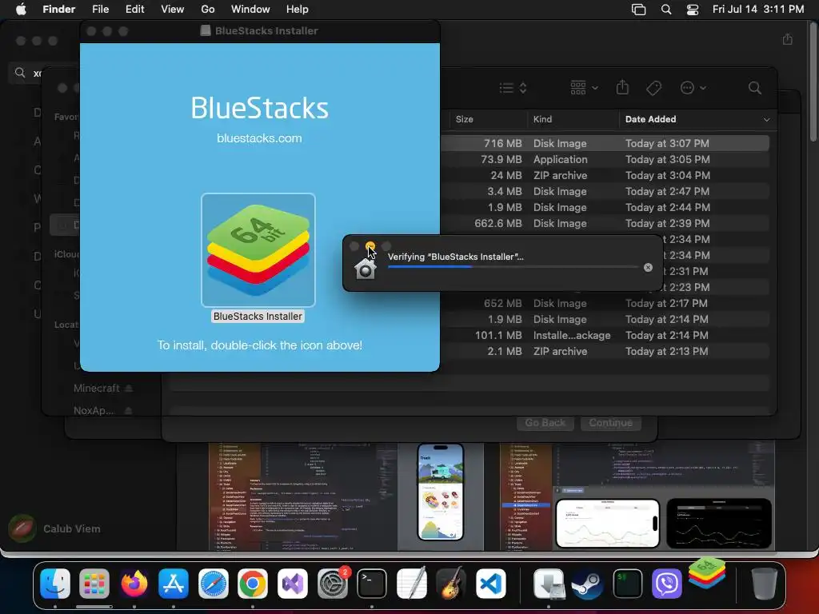Click the BlueStacks icon in the Dock

(707, 574)
